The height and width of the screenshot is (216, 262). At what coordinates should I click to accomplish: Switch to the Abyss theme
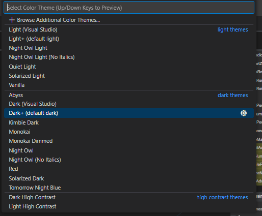(x=129, y=95)
